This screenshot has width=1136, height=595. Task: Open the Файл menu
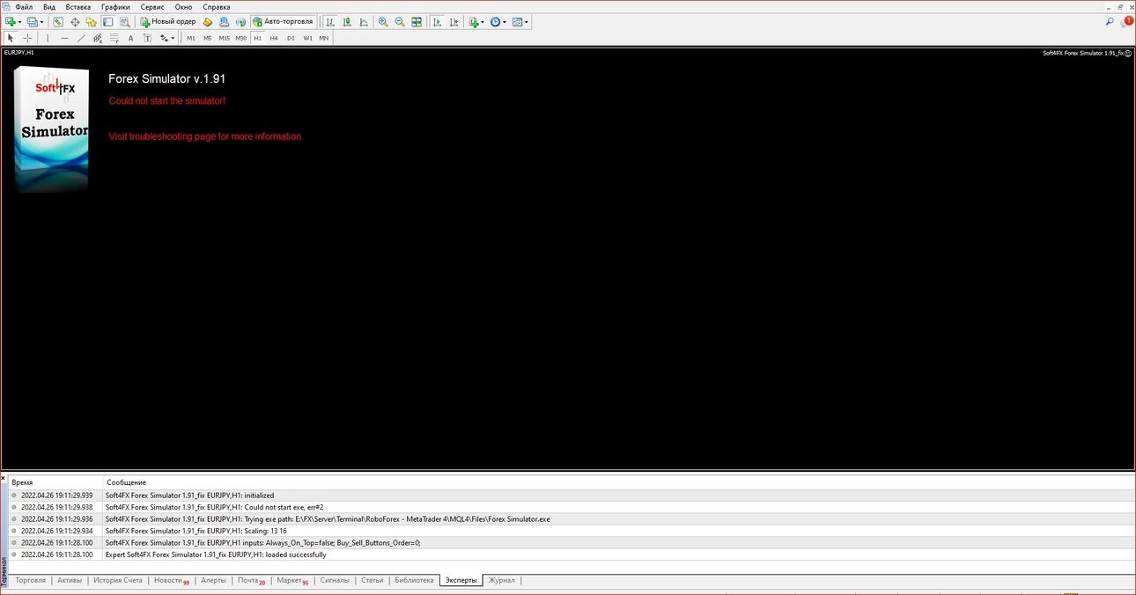24,7
